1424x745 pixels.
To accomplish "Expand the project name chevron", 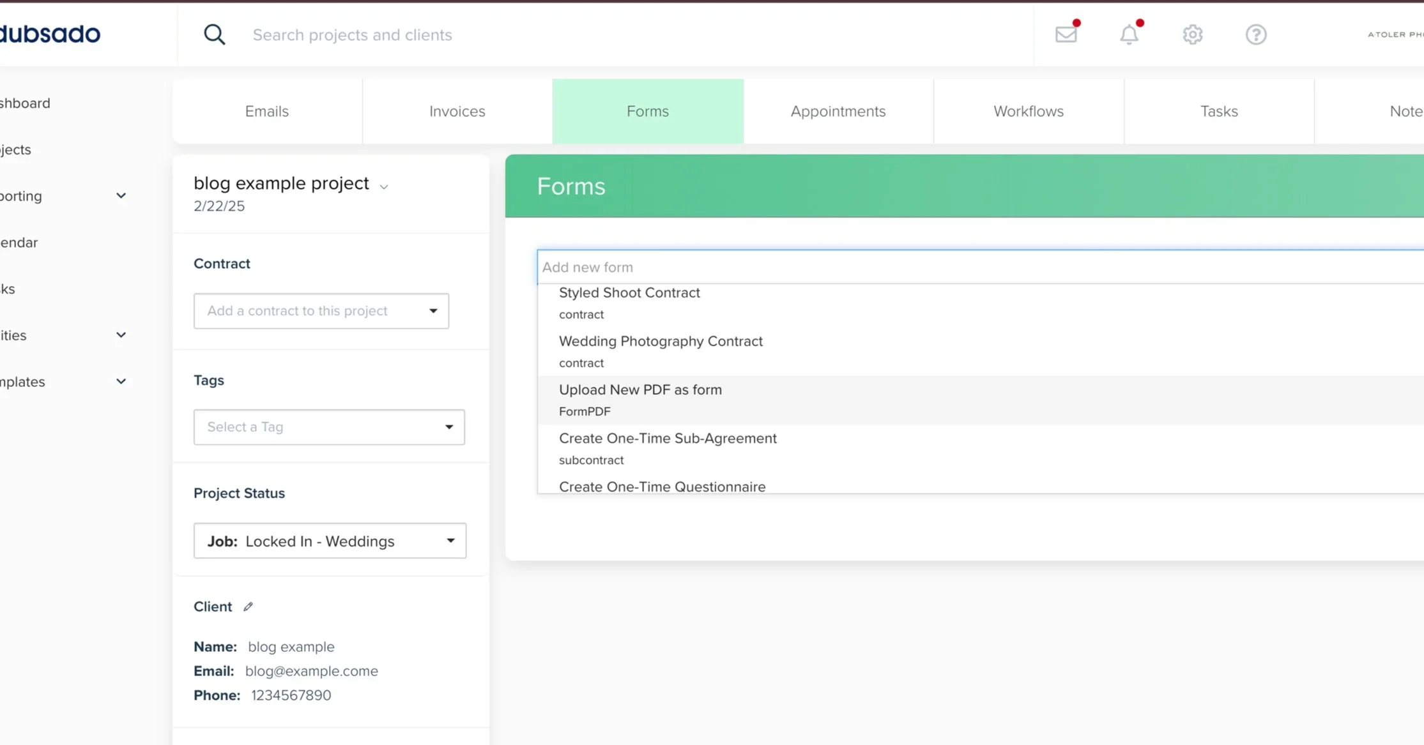I will [384, 187].
